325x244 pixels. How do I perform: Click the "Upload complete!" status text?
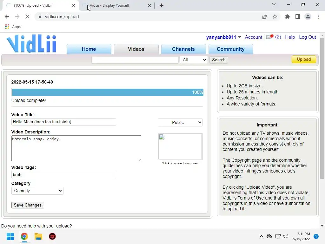coord(29,100)
